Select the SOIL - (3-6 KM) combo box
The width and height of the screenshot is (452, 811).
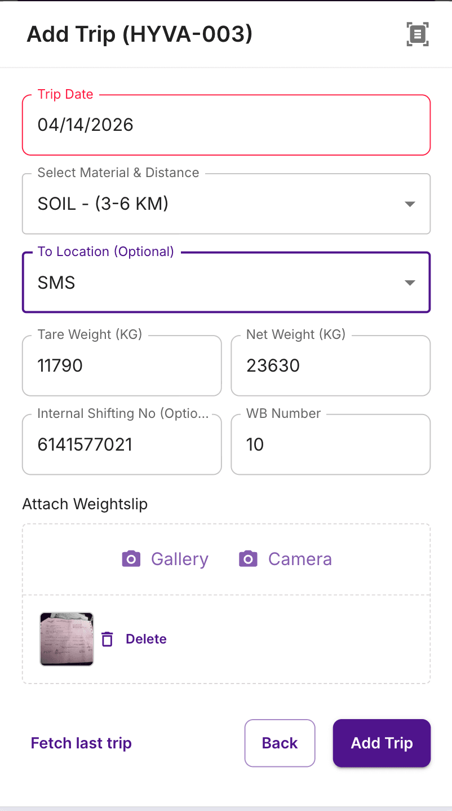coord(226,204)
